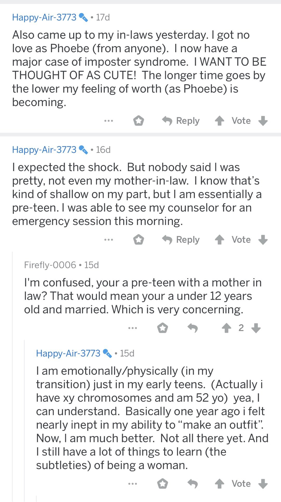The height and width of the screenshot is (502, 281).
Task: Upvote Firefly-0006's confused comment
Action: tap(226, 328)
